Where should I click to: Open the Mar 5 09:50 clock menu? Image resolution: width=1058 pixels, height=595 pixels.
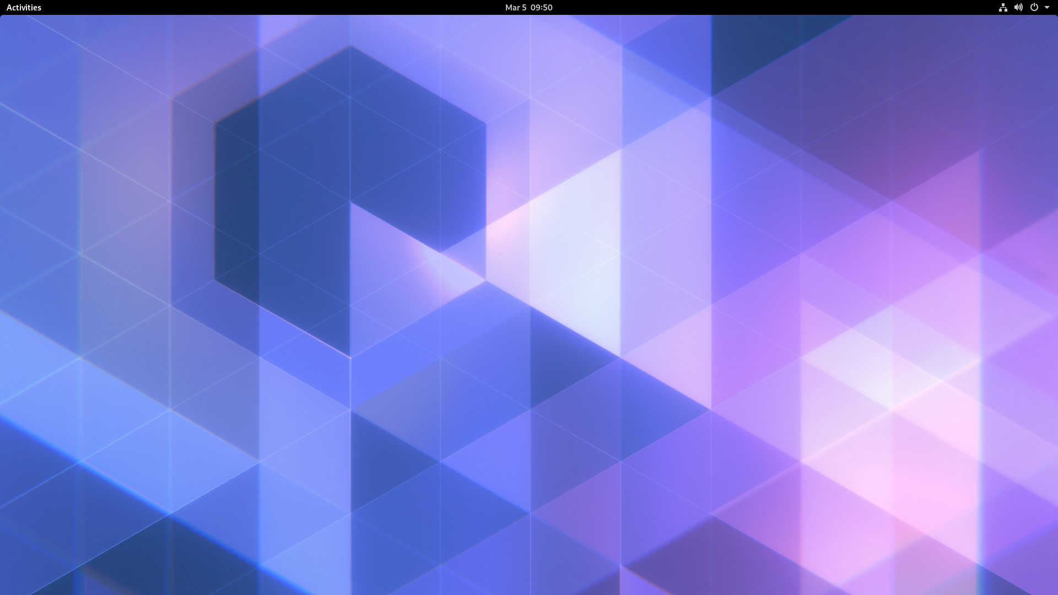(x=528, y=7)
